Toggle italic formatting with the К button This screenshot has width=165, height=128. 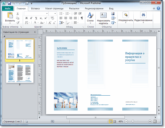tap(31, 18)
